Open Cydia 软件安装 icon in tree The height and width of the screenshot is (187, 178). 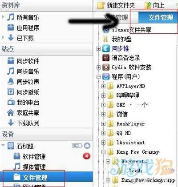point(106,68)
